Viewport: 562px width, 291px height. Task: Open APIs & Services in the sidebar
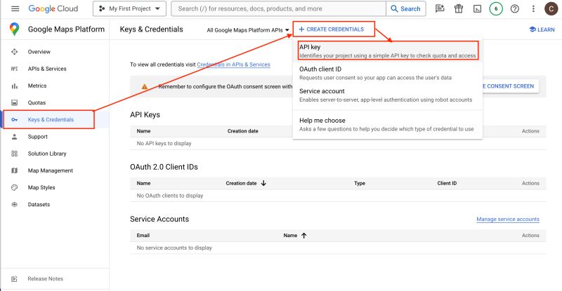click(x=47, y=69)
